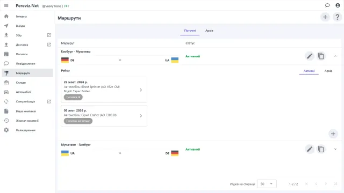The width and height of the screenshot is (344, 193).
Task: Add a new trip with plus button
Action: point(333,133)
